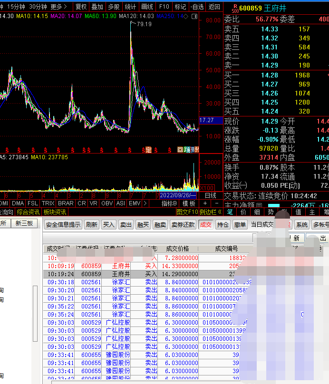The height and width of the screenshot is (384, 329).
Task: Click the 成交编号 column header
Action: (x=226, y=249)
